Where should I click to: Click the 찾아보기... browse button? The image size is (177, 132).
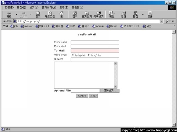110,91
